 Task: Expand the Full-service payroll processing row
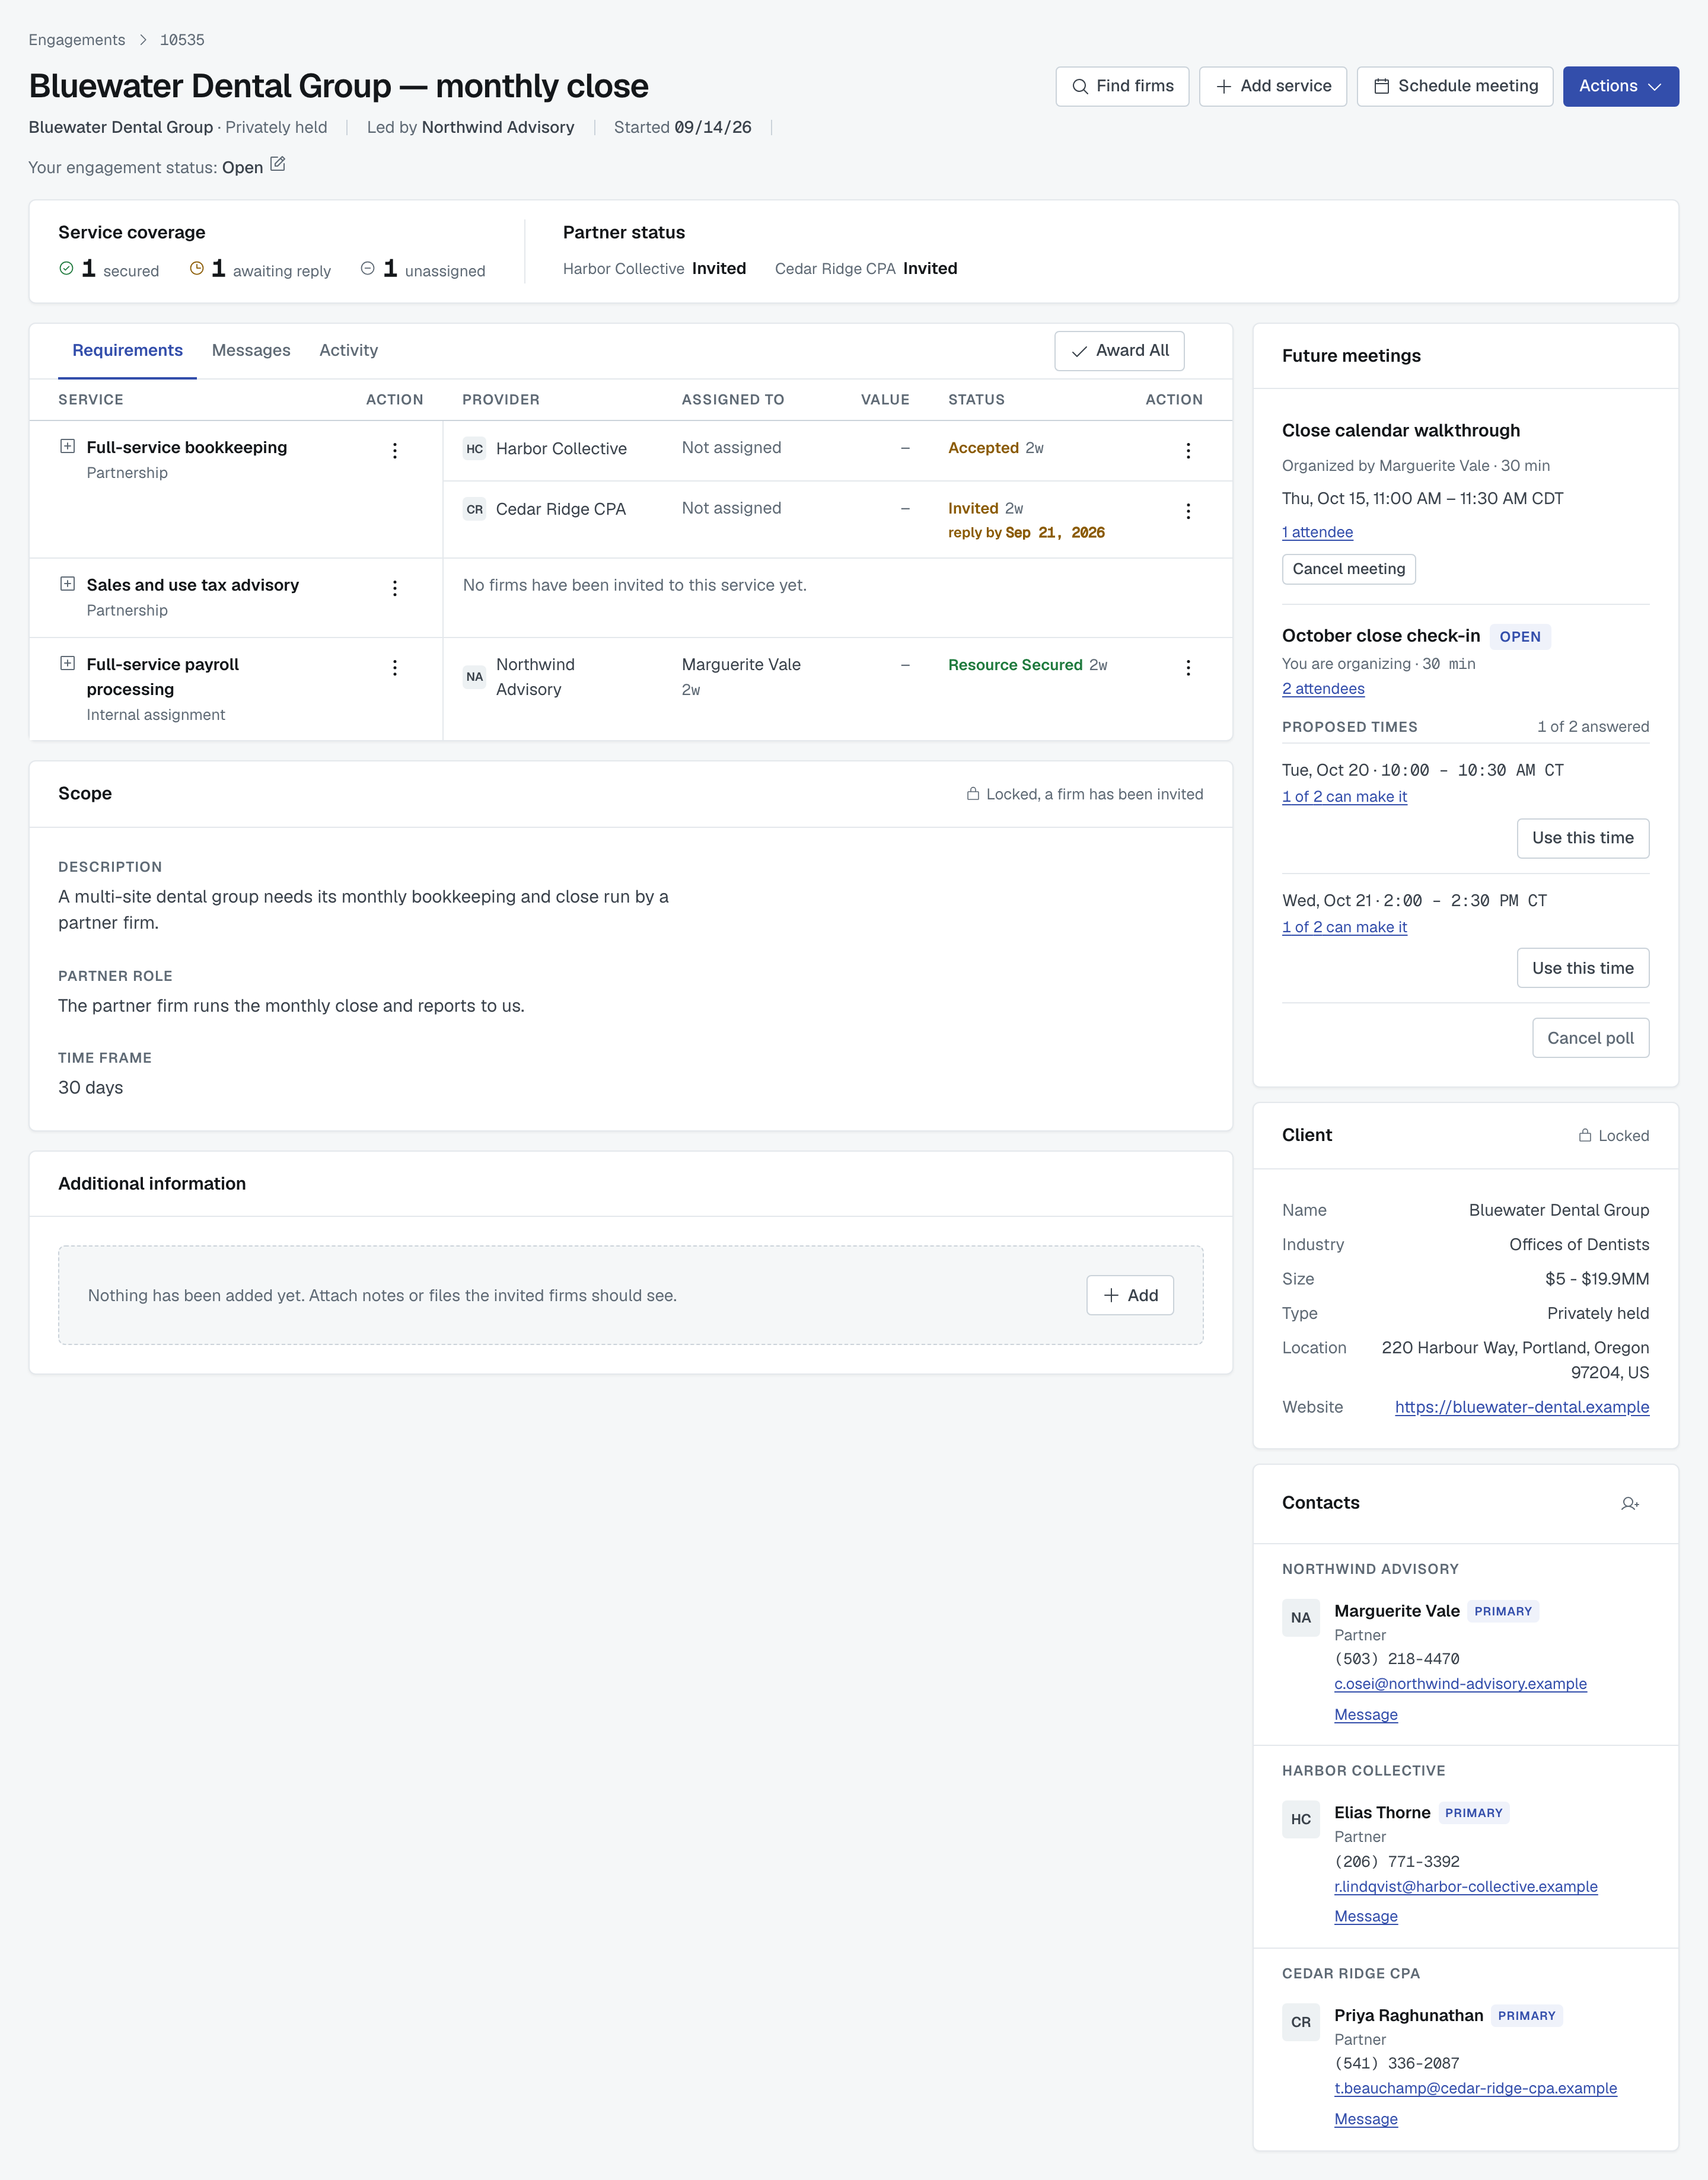pyautogui.click(x=67, y=663)
